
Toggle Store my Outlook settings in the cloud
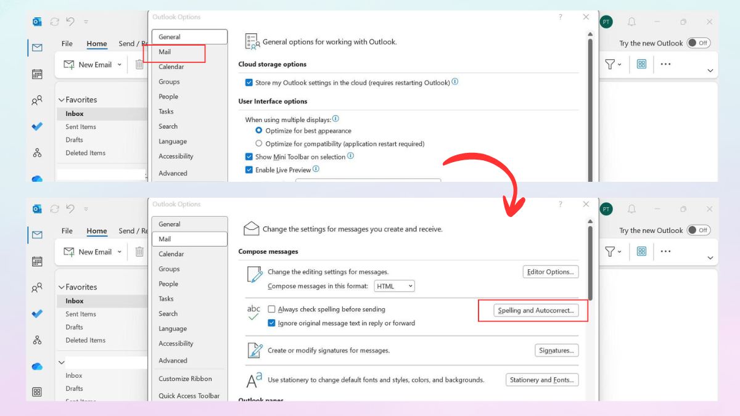[249, 83]
